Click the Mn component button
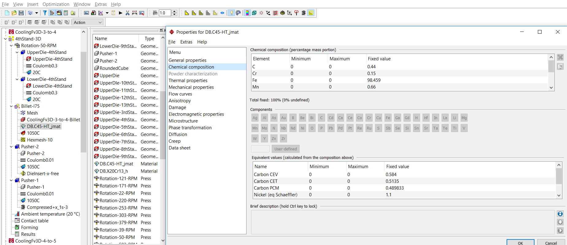The width and height of the screenshot is (567, 245). 255,128
